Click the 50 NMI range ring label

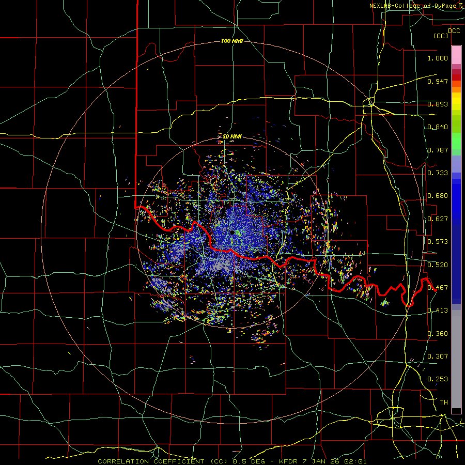[232, 137]
